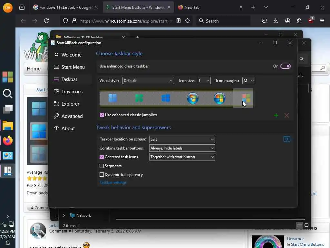Screen dimensions: 330x248
Task: Open Start button on left taskbar
Action: coord(8,77)
